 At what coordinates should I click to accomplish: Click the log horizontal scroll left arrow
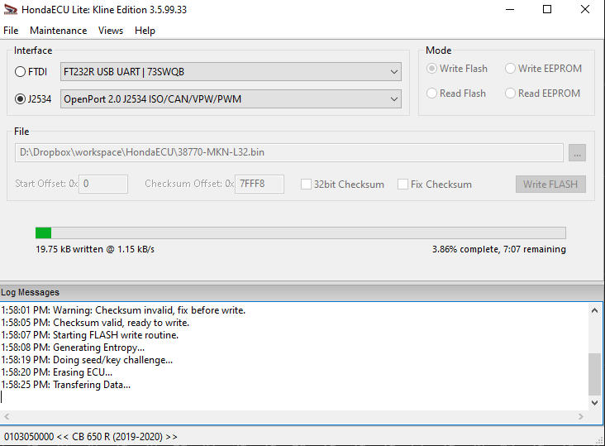7,416
